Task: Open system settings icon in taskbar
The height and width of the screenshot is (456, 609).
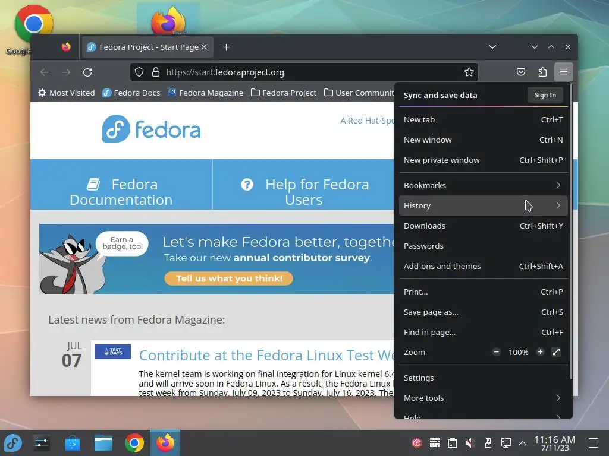Action: pyautogui.click(x=42, y=443)
